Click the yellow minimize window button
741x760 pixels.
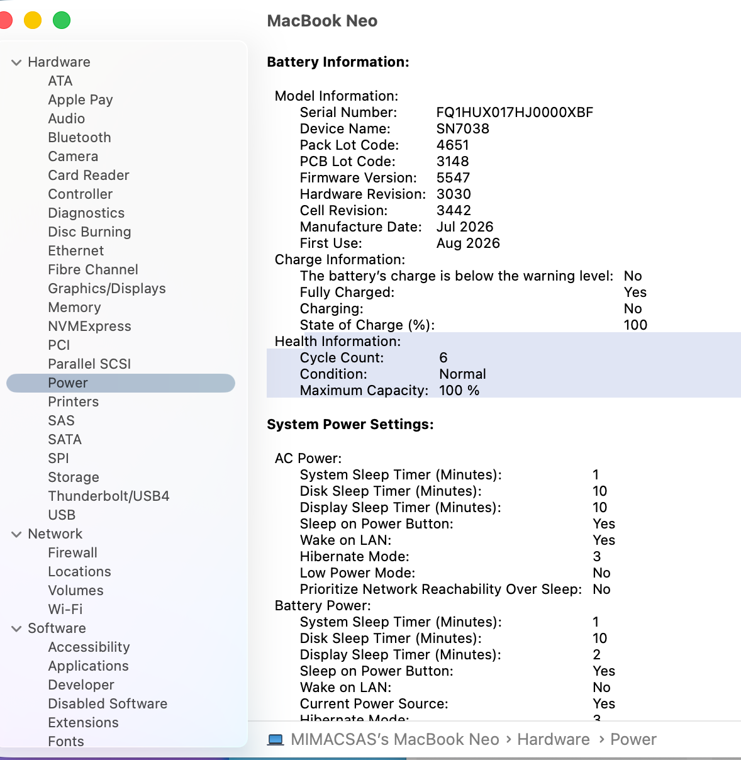(33, 20)
